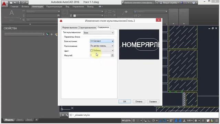The height and width of the screenshot is (124, 220).
Task: Click the New drawing quick access icon
Action: pyautogui.click(x=11, y=2)
